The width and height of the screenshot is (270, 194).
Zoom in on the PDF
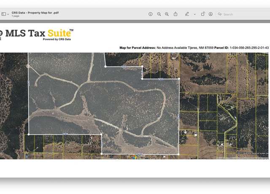(x=167, y=14)
